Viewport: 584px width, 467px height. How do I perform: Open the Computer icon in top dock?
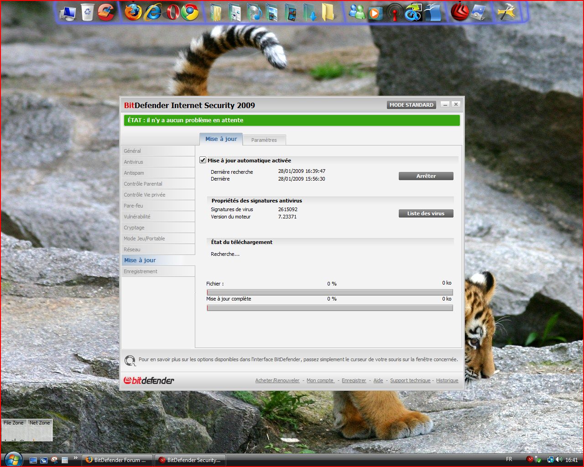tap(68, 12)
